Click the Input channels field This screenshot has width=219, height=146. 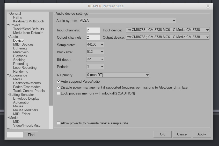[x=93, y=30]
